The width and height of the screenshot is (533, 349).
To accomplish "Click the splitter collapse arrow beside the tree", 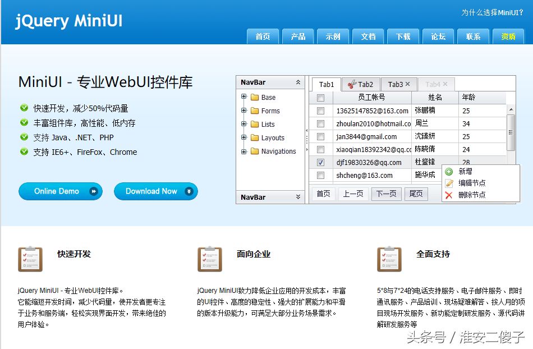I will (306, 130).
